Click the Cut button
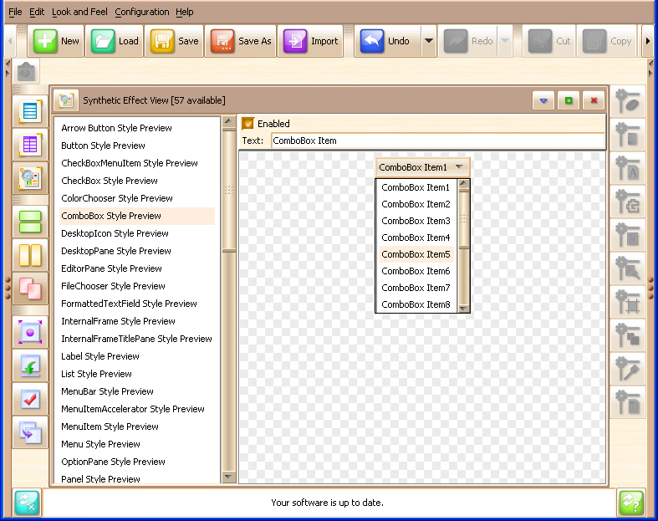Viewport: 658px width, 521px height. (549, 41)
